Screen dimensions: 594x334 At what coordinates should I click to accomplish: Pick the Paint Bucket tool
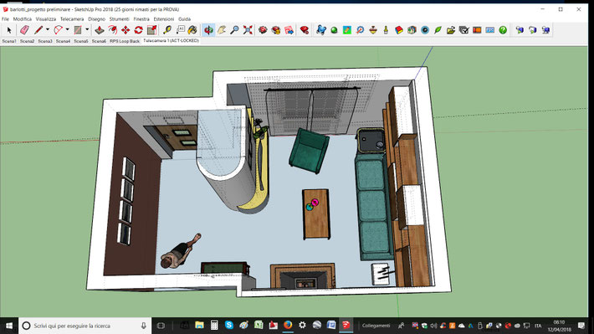pos(192,30)
